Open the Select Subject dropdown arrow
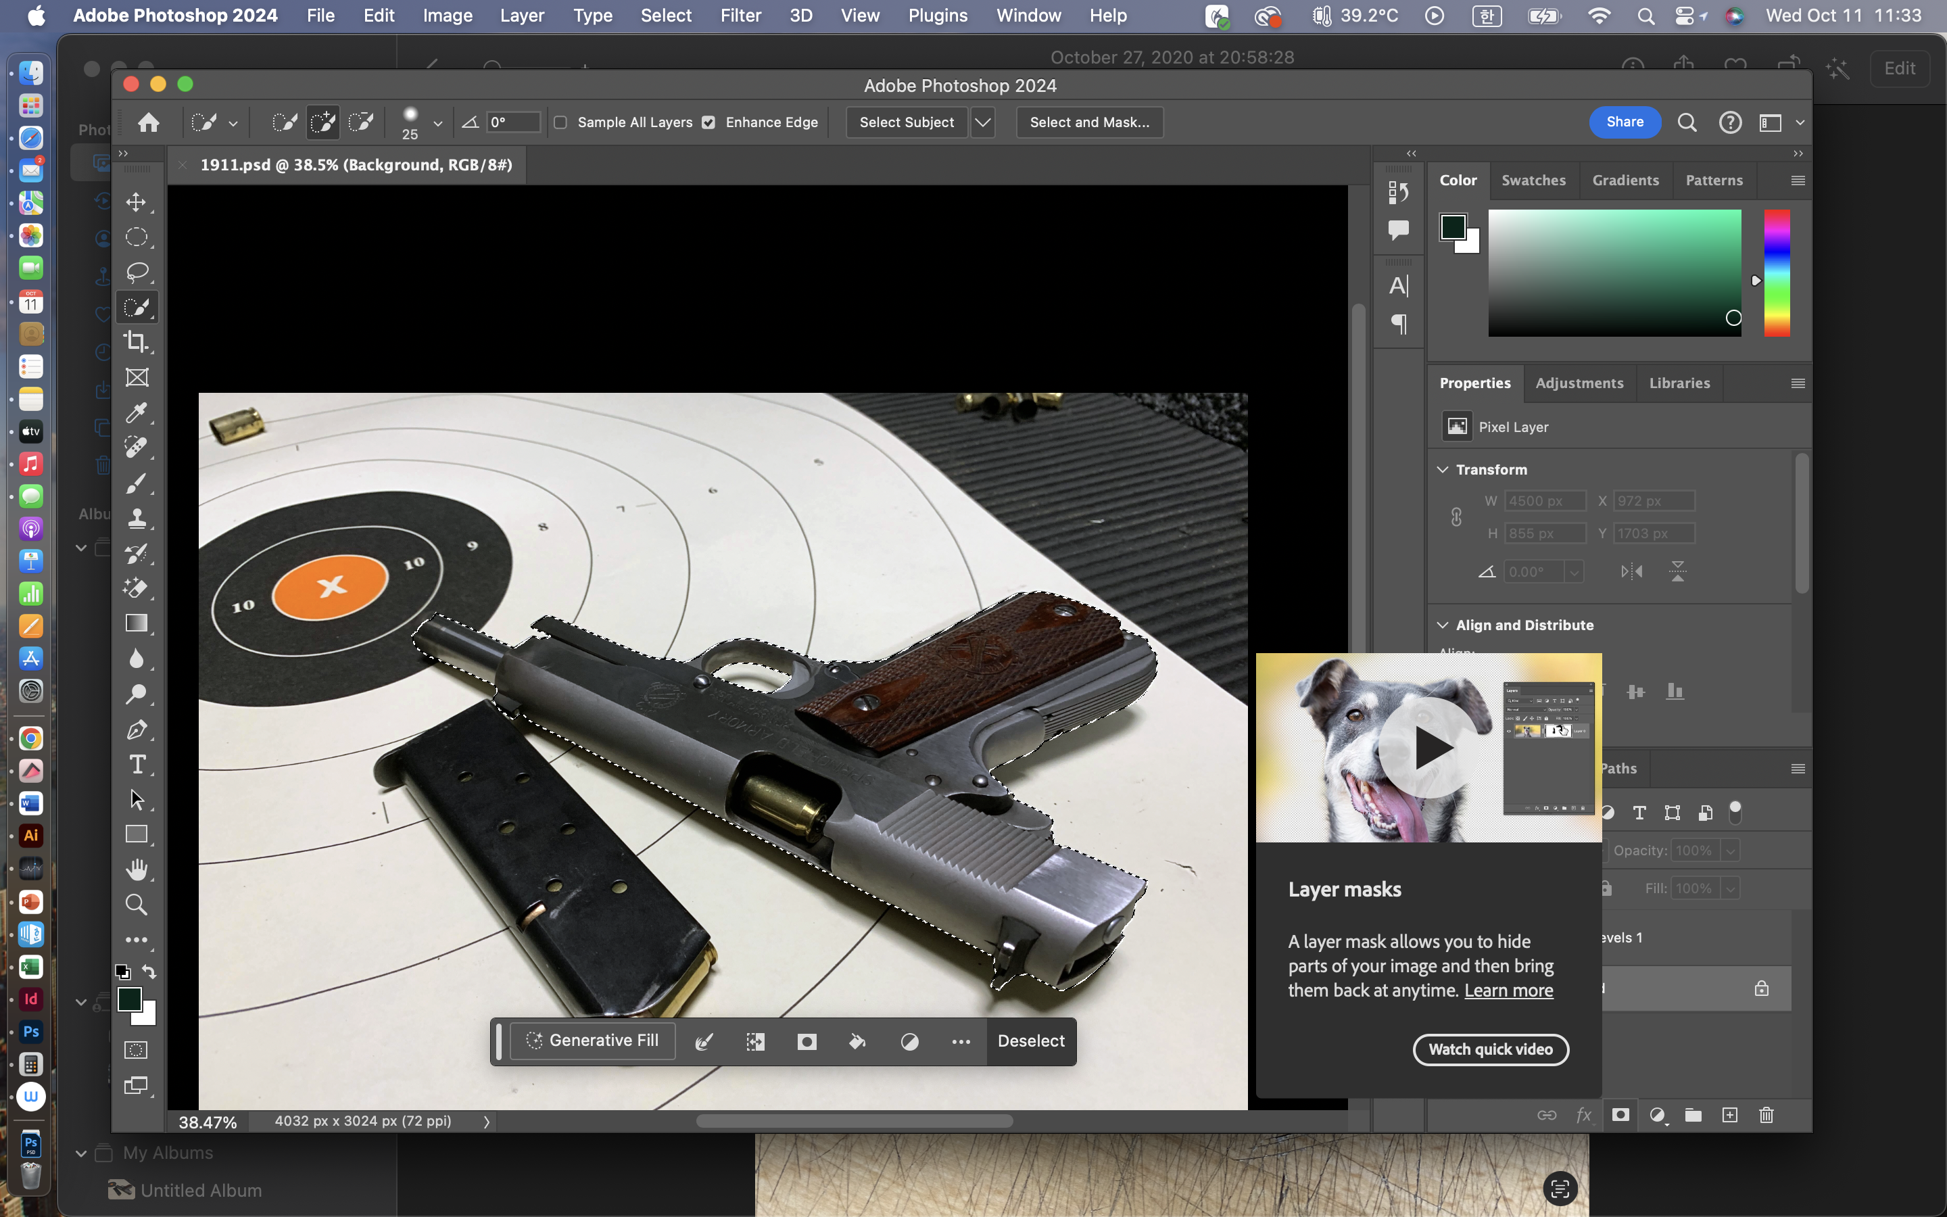The image size is (1947, 1217). pyautogui.click(x=982, y=122)
